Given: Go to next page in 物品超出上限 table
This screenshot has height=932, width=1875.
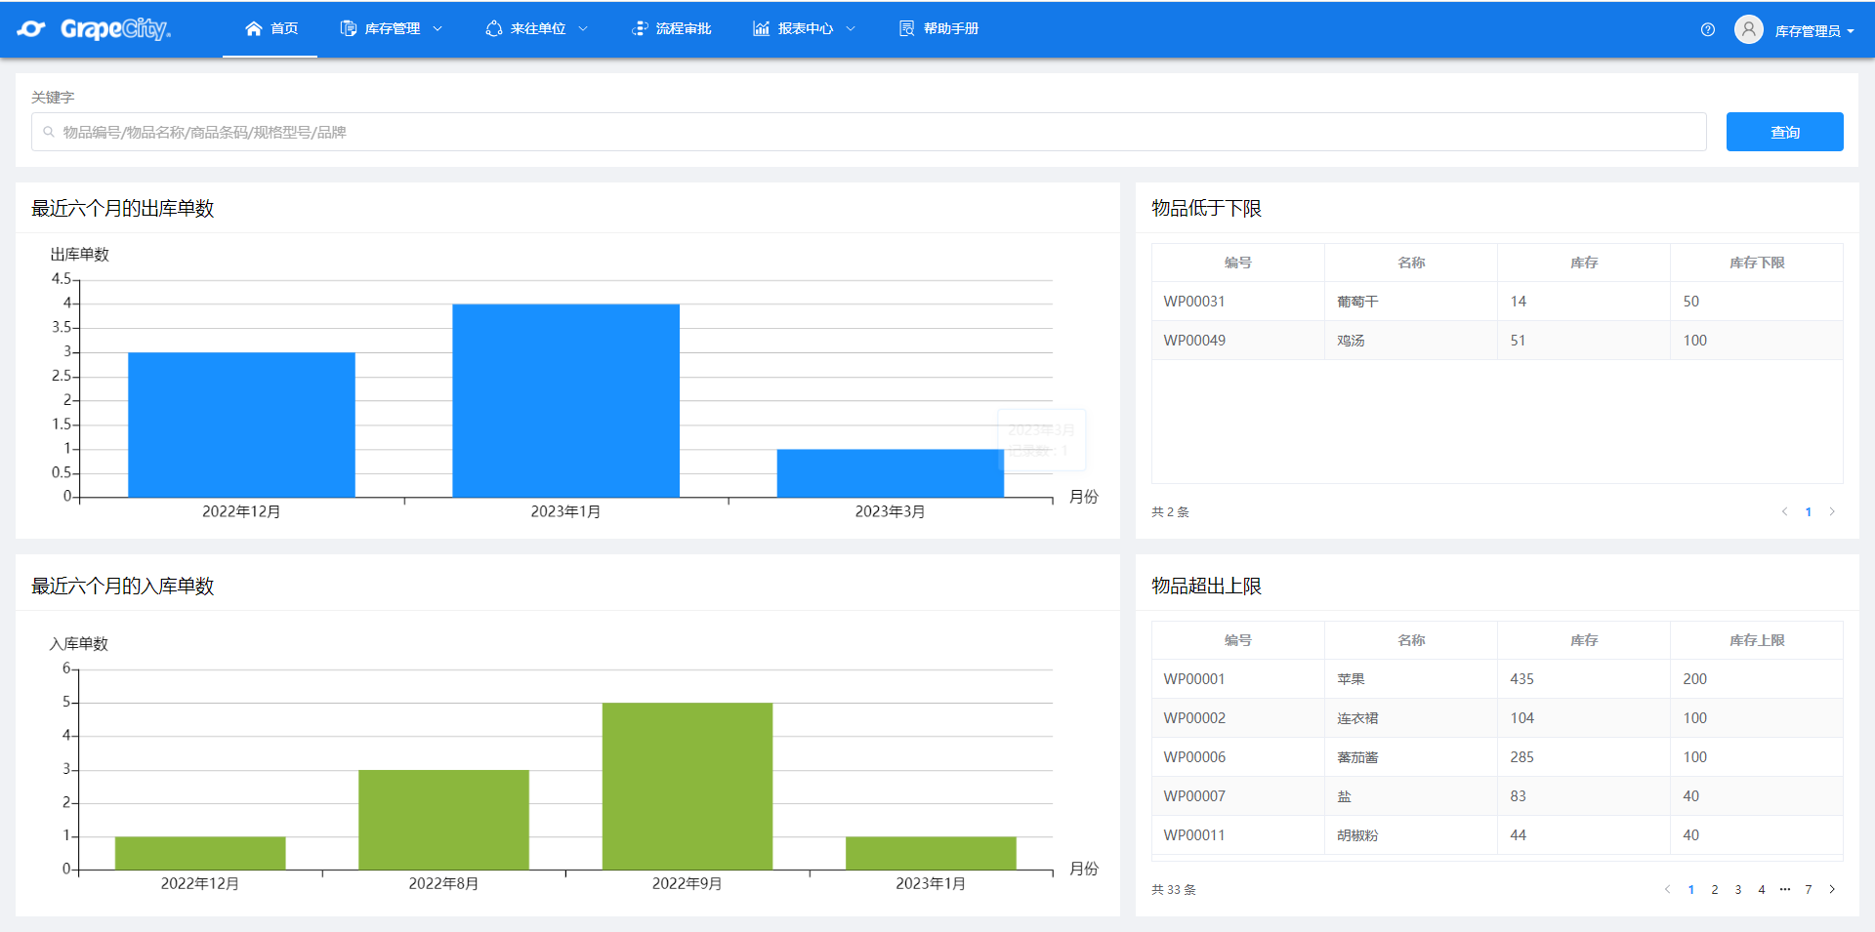Looking at the screenshot, I should [1832, 889].
